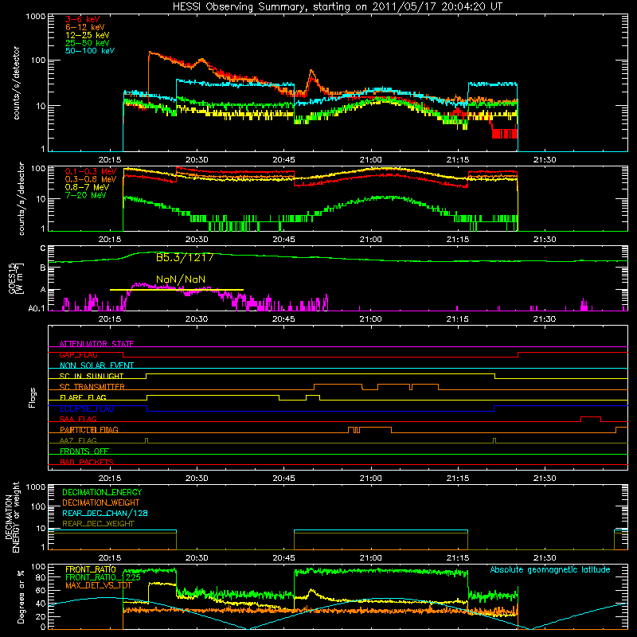Viewport: 637px width, 637px height.
Task: Select the REAR_DEC_WEIGHT legend label
Action: 98,524
